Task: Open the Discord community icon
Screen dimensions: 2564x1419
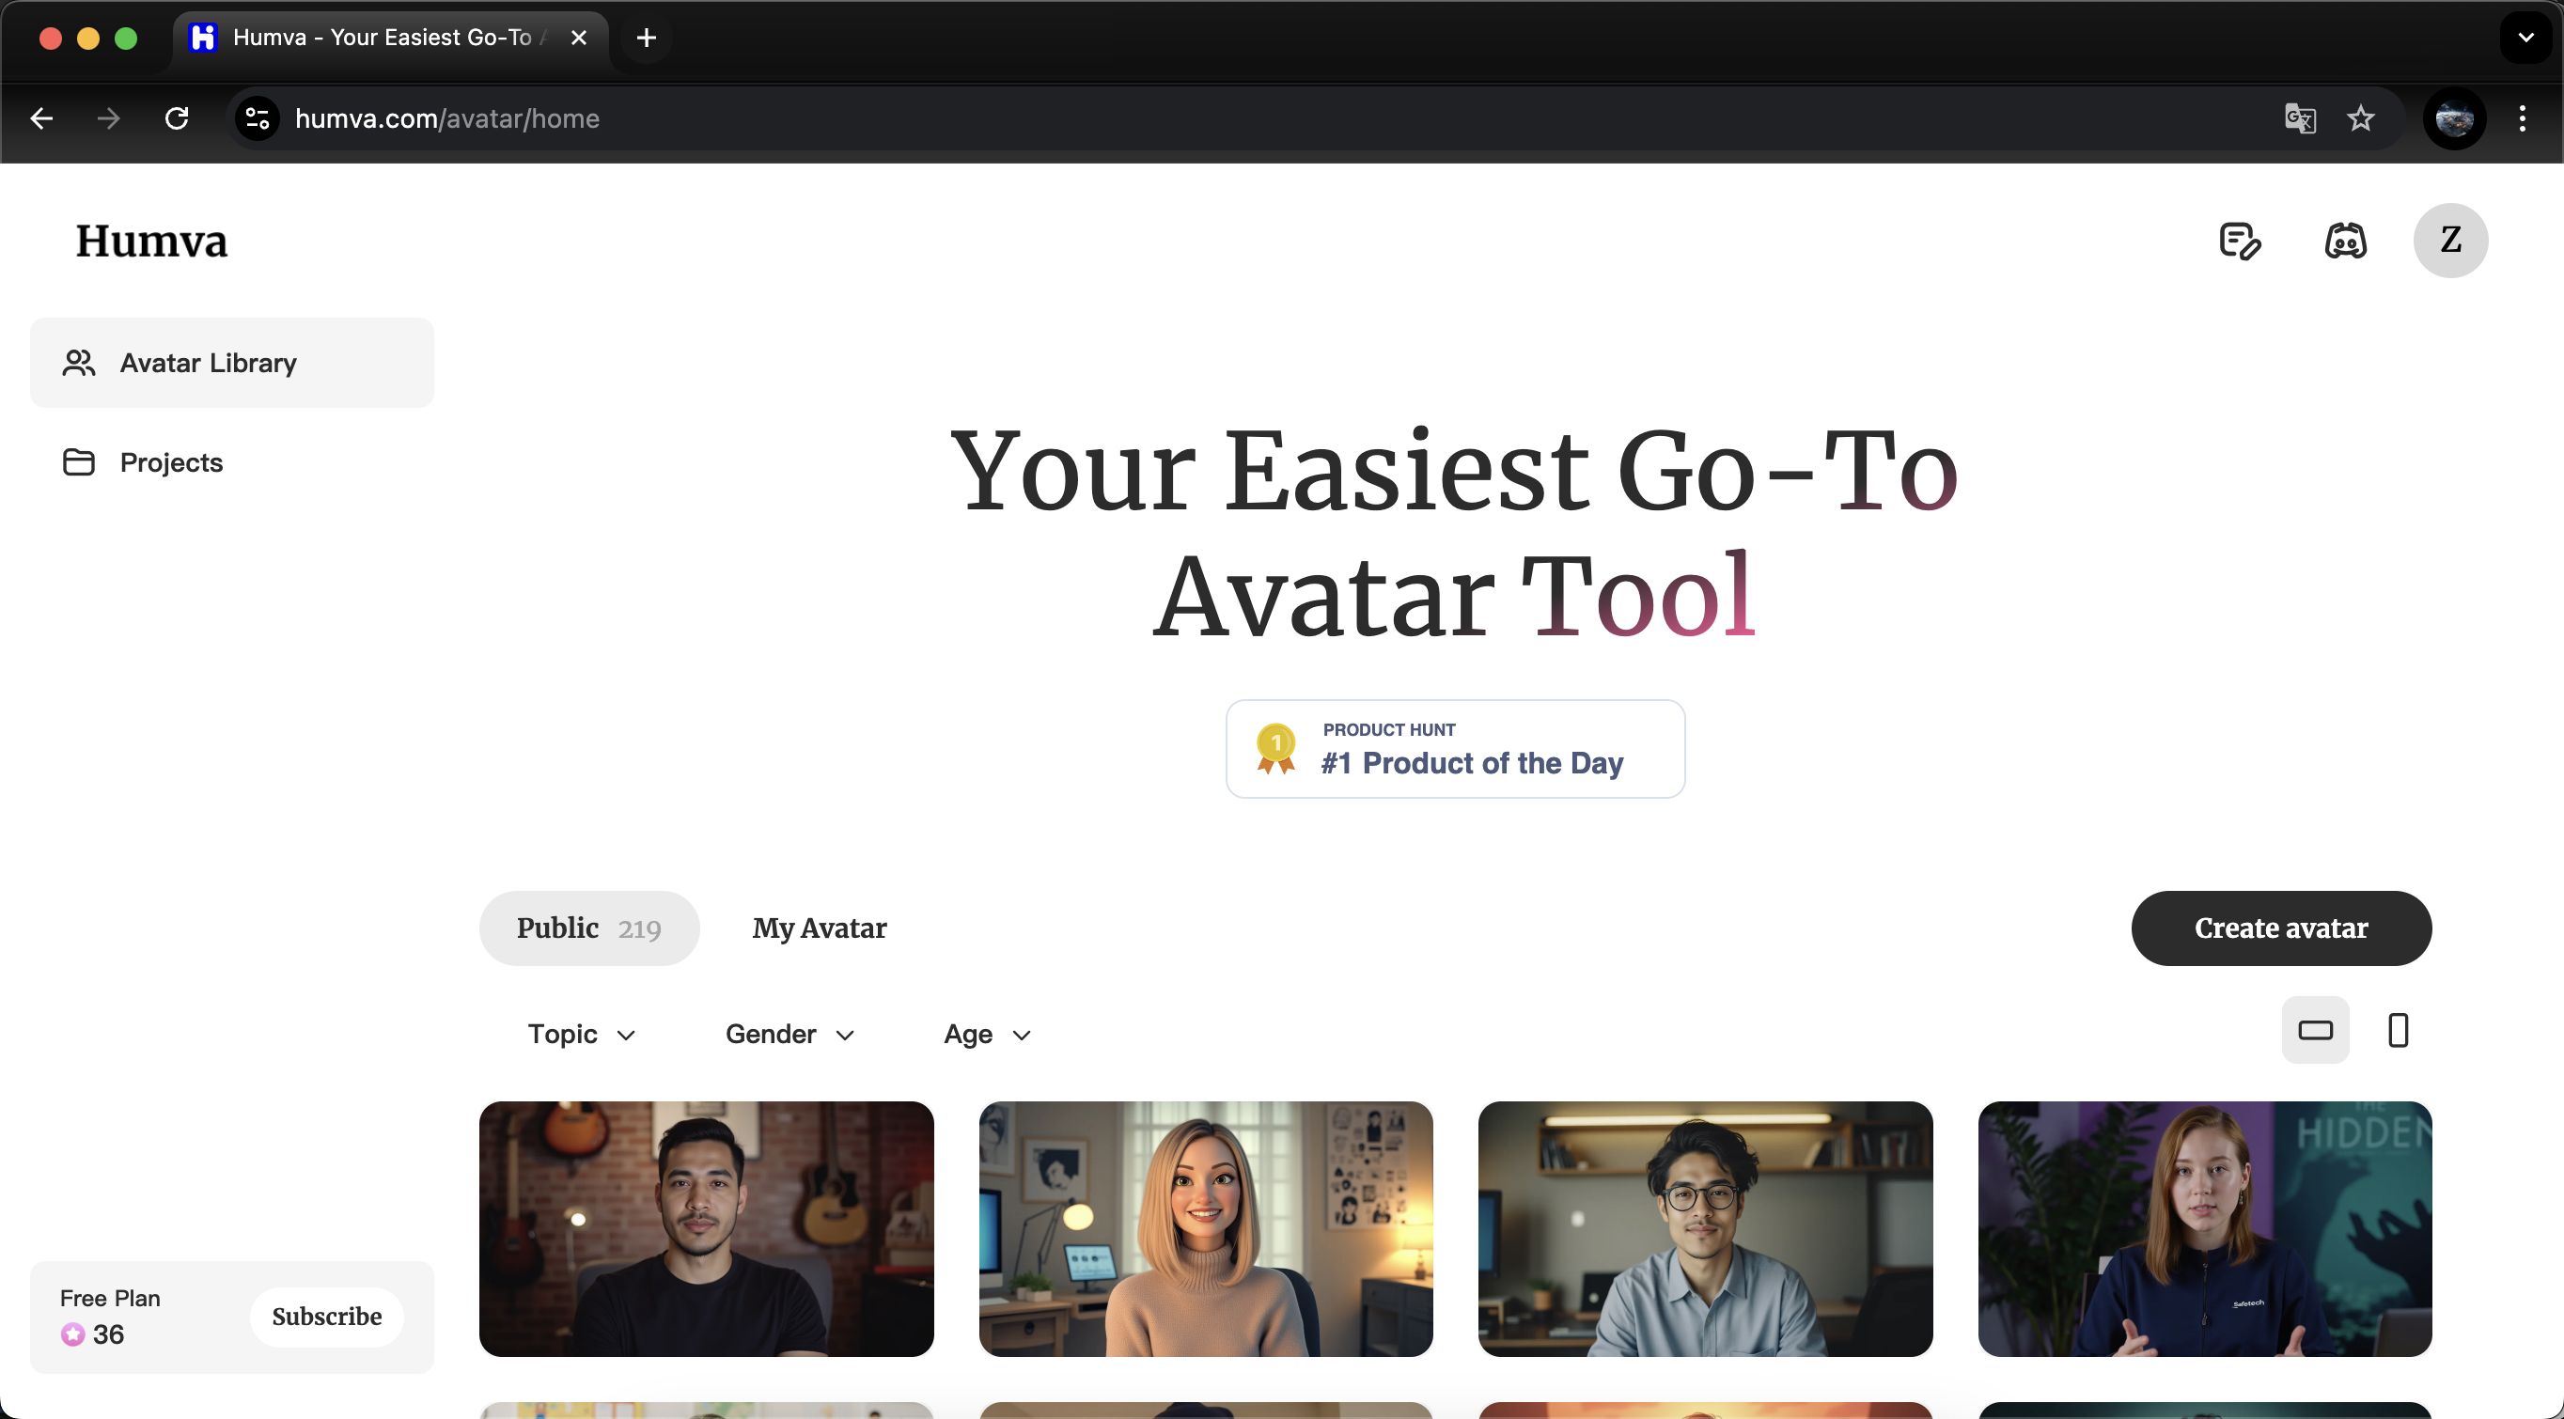Action: 2345,241
